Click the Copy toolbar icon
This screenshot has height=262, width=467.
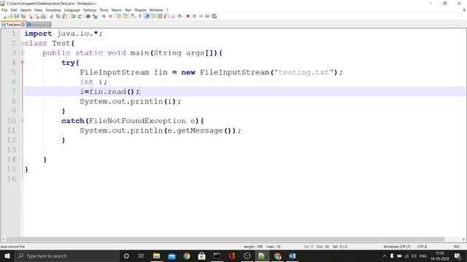tap(58, 16)
